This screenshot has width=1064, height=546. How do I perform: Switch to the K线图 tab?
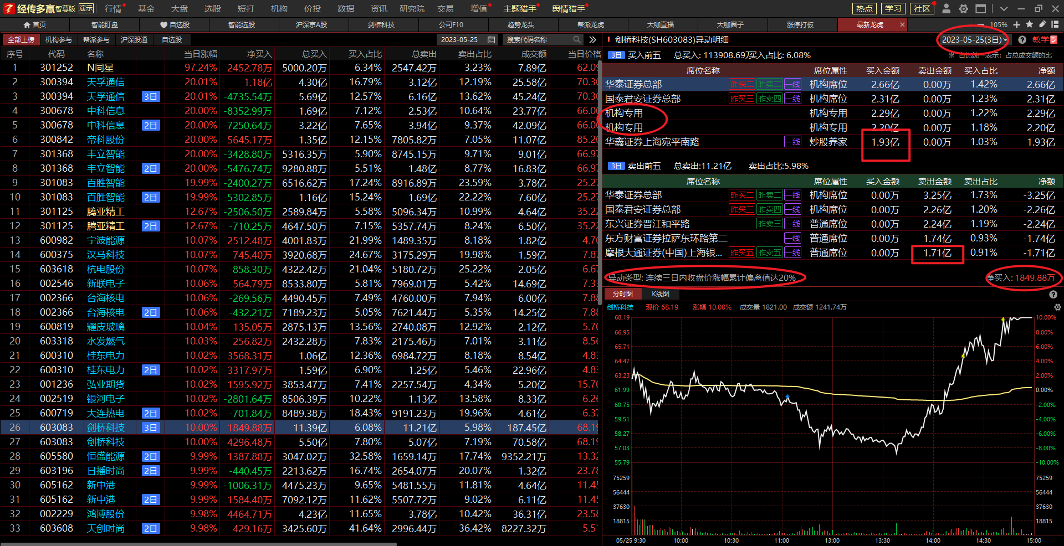click(661, 293)
